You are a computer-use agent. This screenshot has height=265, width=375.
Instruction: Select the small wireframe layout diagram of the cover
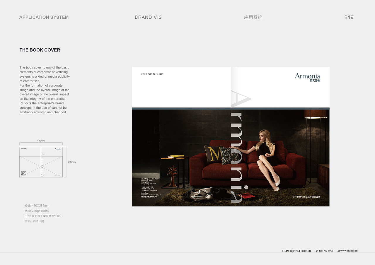click(41, 162)
